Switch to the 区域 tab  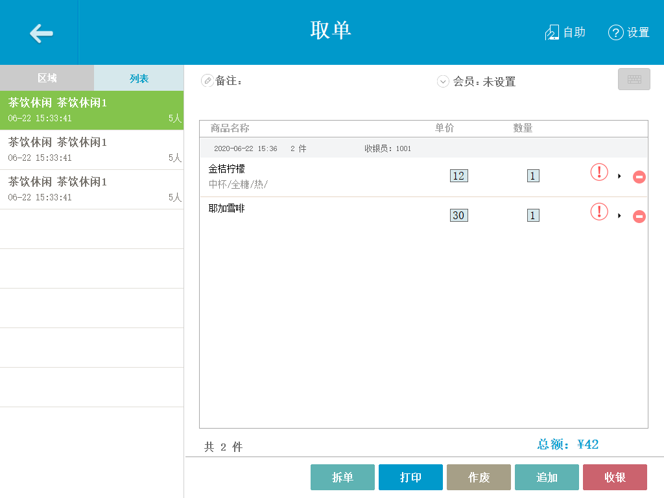pos(47,78)
